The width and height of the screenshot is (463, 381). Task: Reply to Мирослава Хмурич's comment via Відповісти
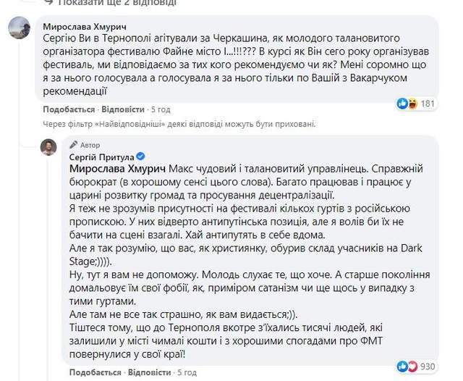click(122, 109)
